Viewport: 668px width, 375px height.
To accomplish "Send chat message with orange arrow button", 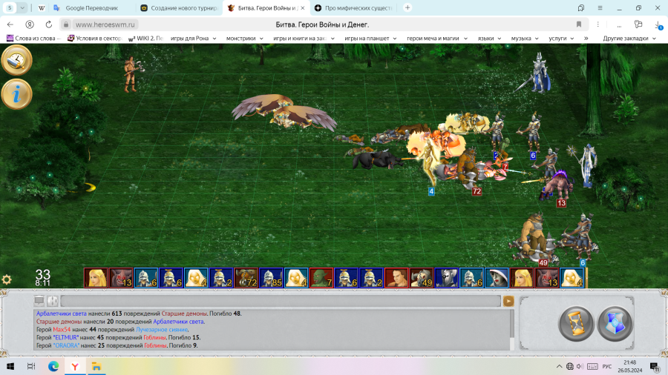I will pos(508,301).
